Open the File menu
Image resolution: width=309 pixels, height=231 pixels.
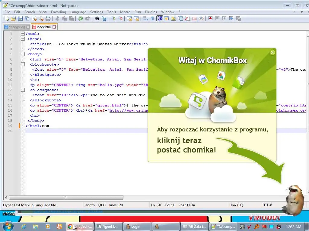[x=7, y=12]
